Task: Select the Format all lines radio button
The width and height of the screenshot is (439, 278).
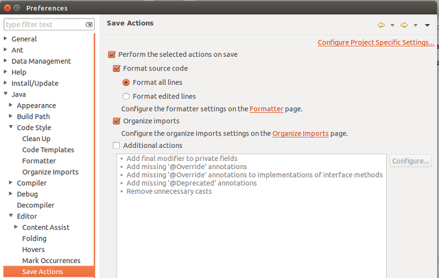Action: (126, 82)
